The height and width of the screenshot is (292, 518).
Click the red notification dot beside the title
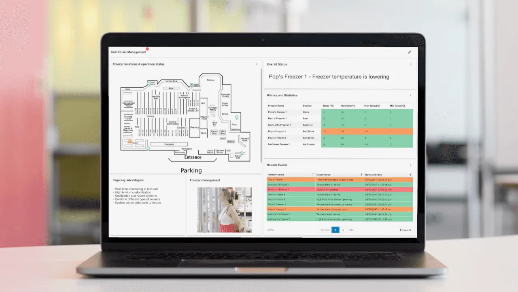(147, 49)
